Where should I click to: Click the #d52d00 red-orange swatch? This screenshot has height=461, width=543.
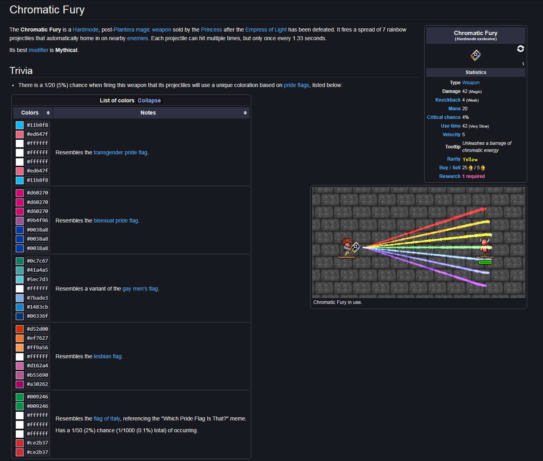[x=20, y=329]
